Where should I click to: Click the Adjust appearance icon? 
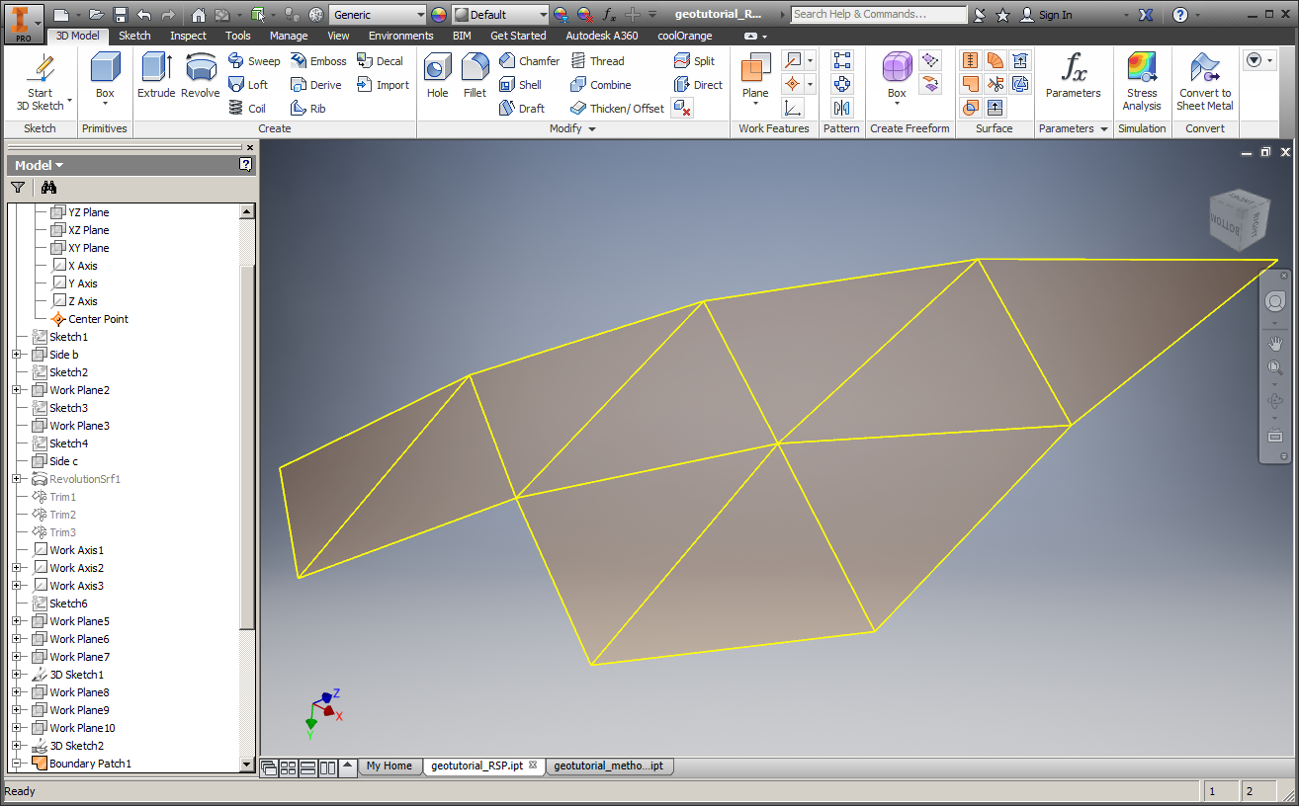click(561, 15)
